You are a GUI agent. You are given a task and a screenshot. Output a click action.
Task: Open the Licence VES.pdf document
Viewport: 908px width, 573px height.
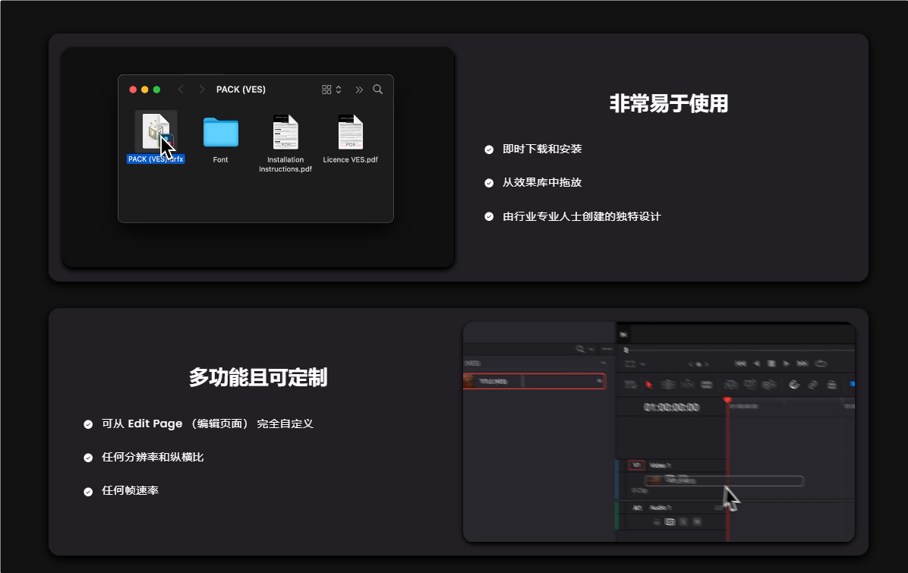click(350, 132)
